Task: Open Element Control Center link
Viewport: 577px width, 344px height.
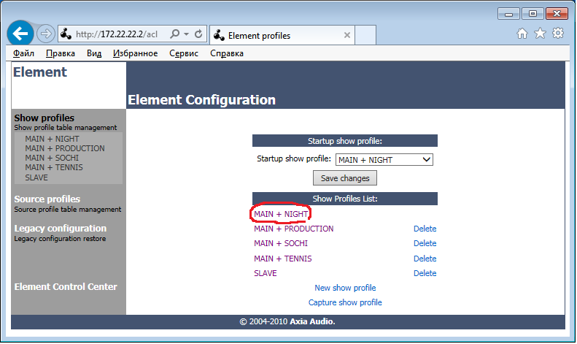Action: click(x=66, y=286)
